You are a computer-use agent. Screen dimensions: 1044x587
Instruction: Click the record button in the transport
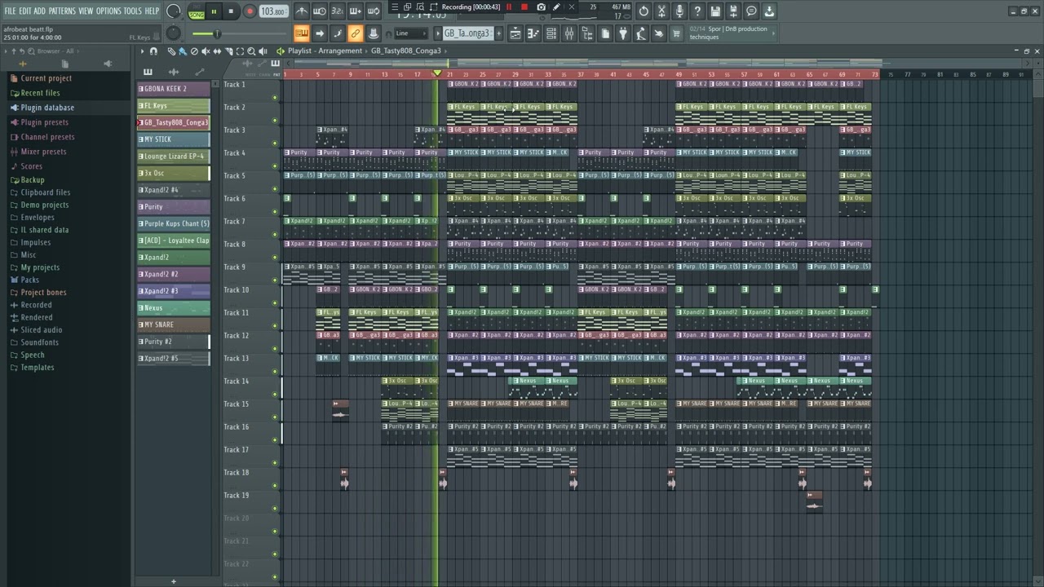click(x=250, y=11)
